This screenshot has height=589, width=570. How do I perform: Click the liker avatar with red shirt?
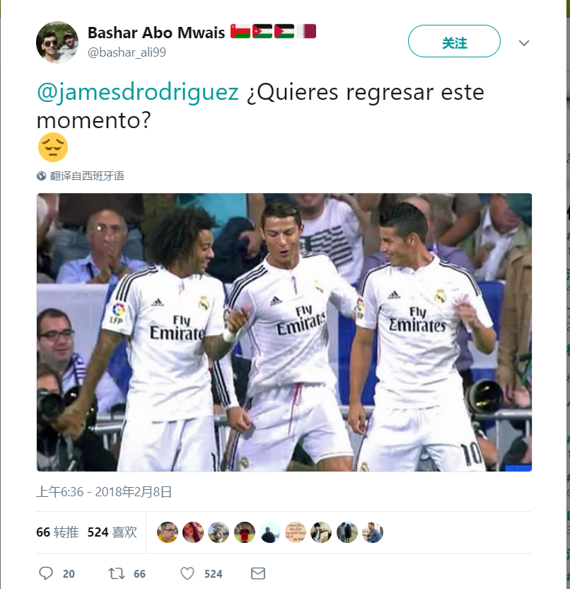[244, 532]
